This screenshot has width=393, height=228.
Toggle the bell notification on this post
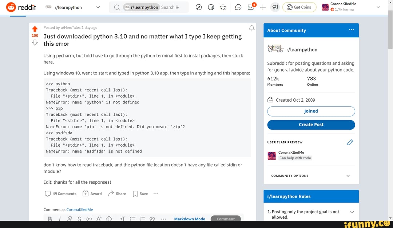point(251,28)
